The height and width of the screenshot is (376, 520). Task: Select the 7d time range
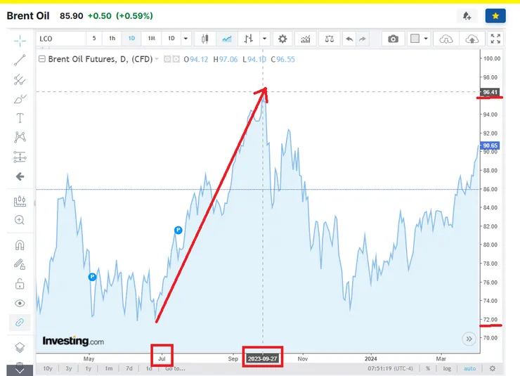click(x=129, y=368)
